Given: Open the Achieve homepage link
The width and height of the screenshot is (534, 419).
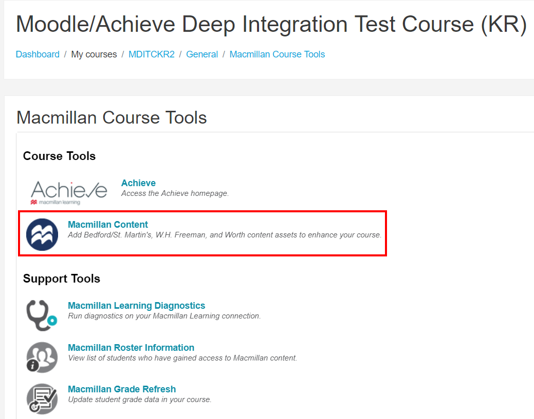Looking at the screenshot, I should pos(138,183).
